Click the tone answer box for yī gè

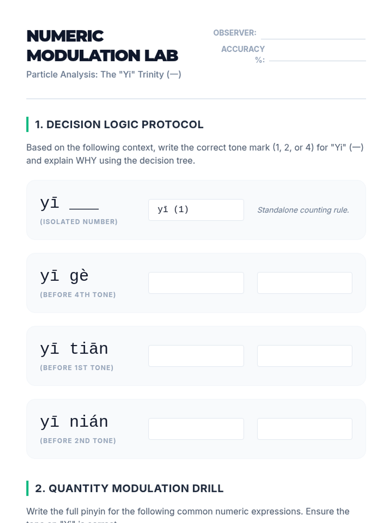(x=196, y=283)
